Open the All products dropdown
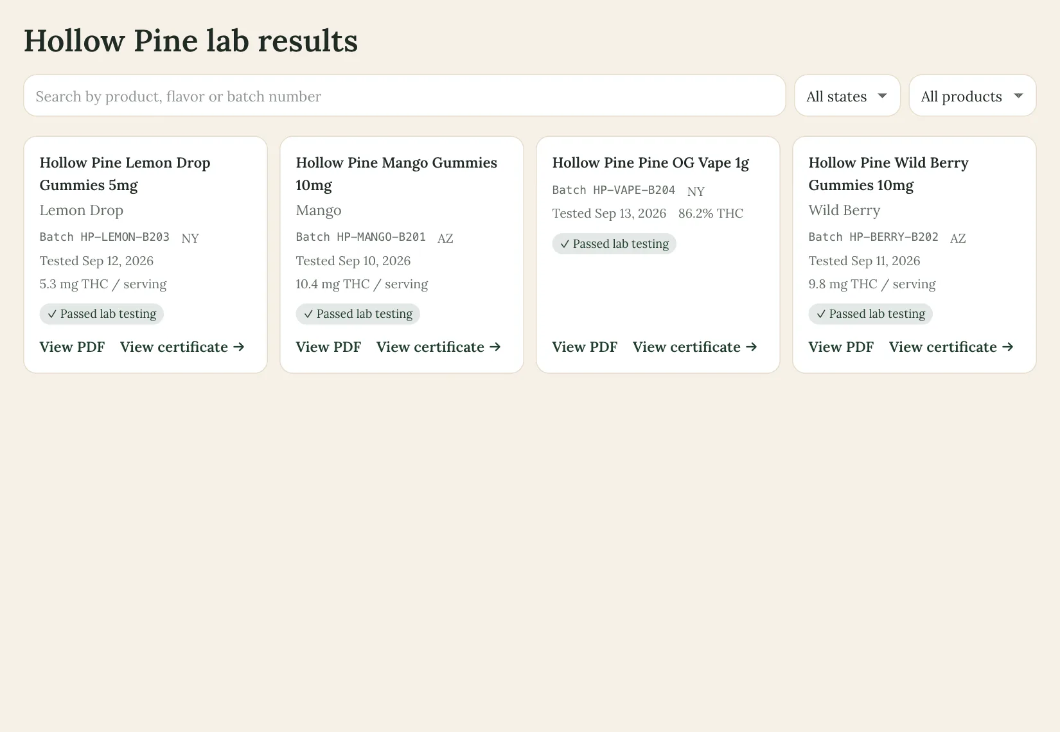The width and height of the screenshot is (1060, 732). [x=973, y=96]
